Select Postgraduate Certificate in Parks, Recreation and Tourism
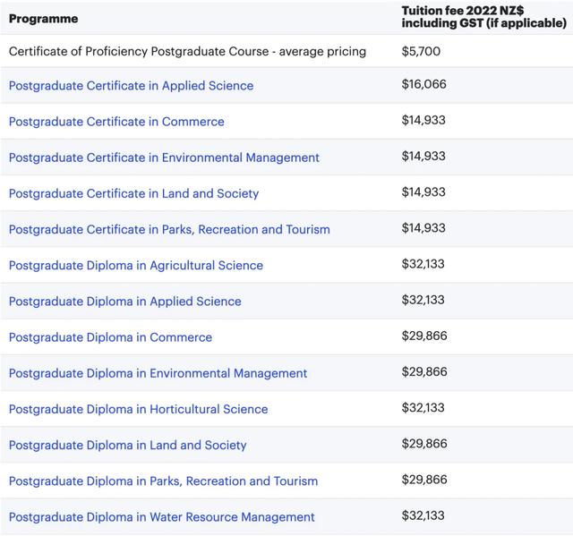 [x=169, y=229]
